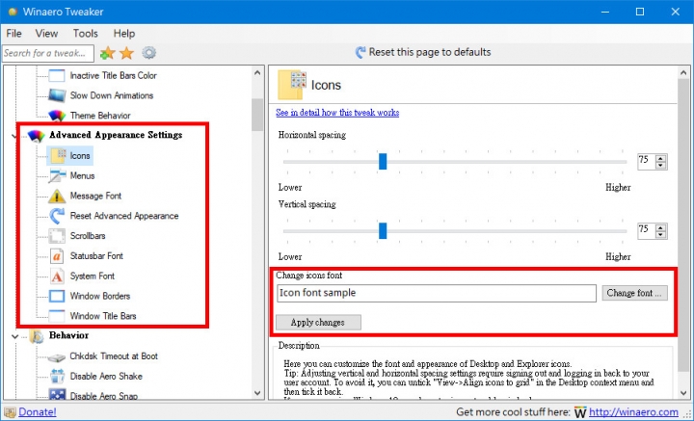The image size is (694, 421).
Task: Click right panel scrollbar down arrow
Action: click(683, 392)
